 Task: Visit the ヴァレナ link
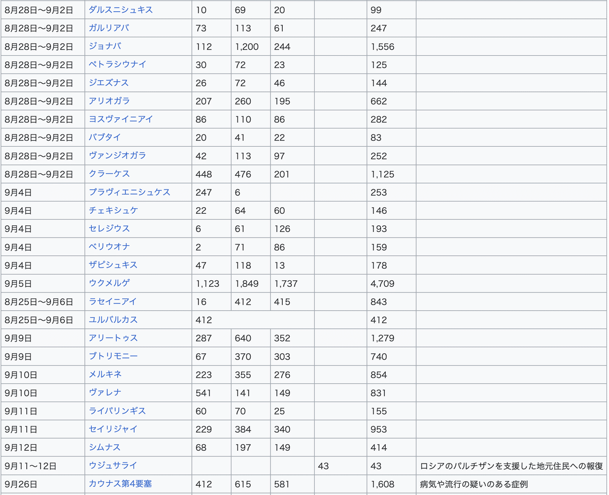[x=105, y=393]
